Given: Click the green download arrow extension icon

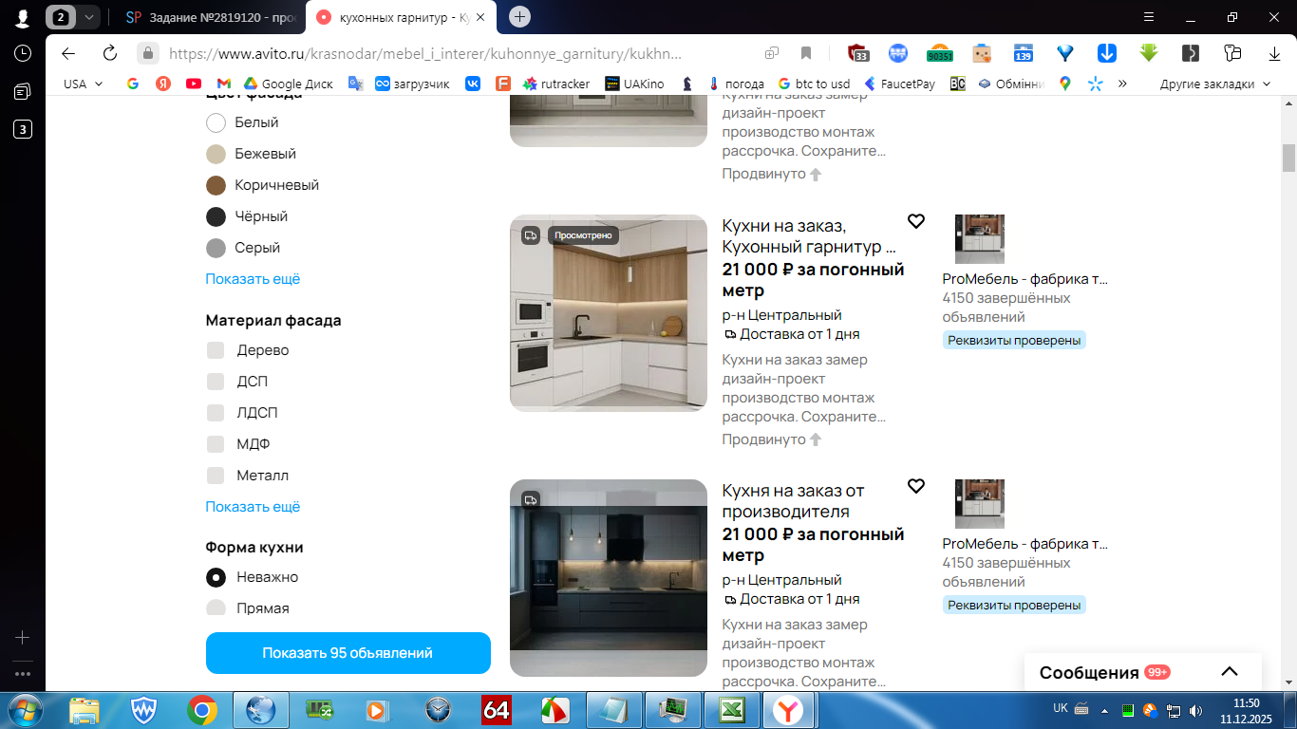Looking at the screenshot, I should click(1149, 53).
